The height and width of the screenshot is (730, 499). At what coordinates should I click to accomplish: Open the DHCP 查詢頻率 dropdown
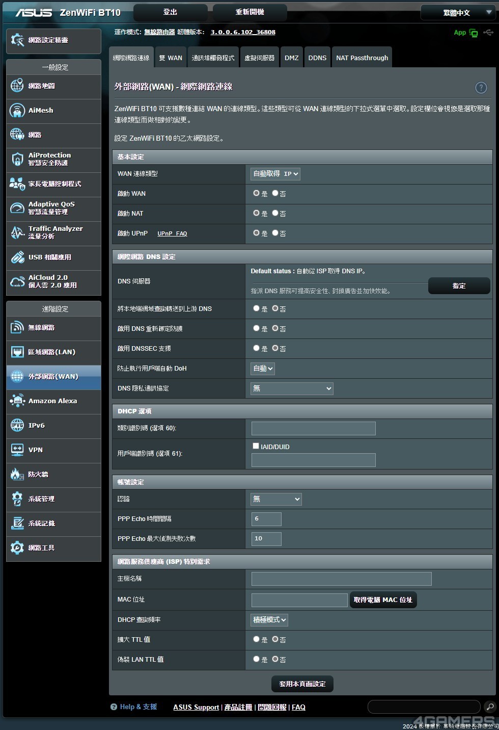tap(269, 620)
